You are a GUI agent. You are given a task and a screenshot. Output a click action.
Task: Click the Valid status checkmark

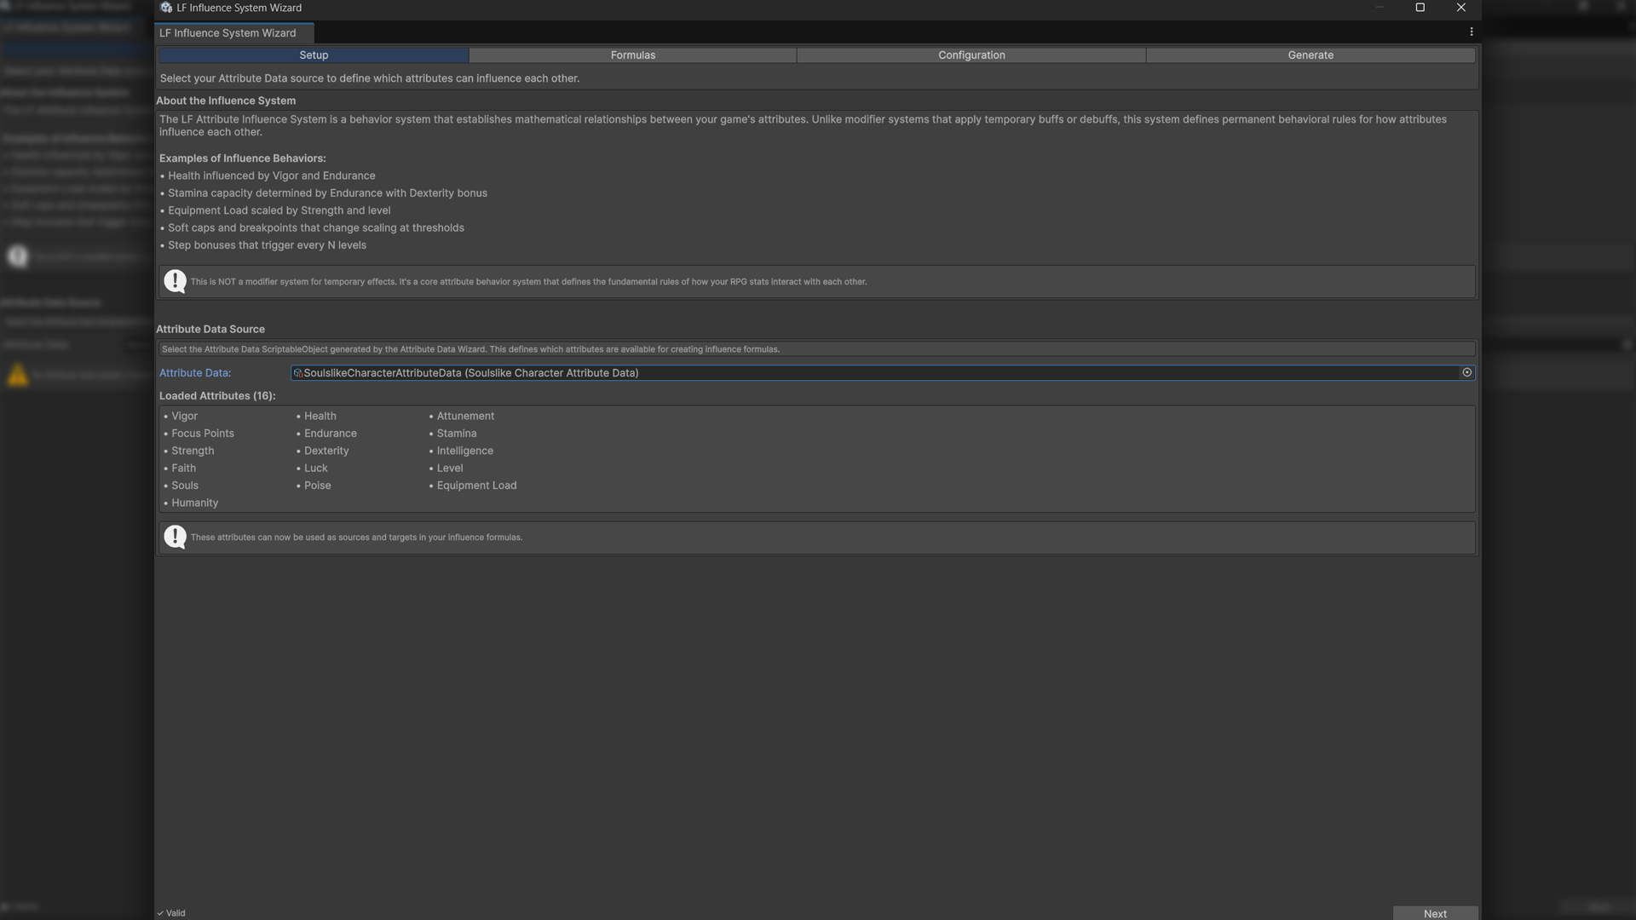pos(159,912)
